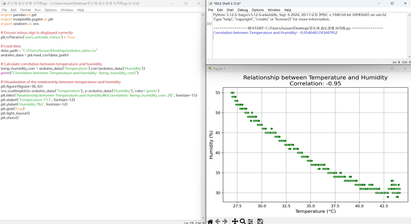The height and width of the screenshot is (224, 411).
Task: Open the Format menu in the editor
Action: (x=25, y=10)
